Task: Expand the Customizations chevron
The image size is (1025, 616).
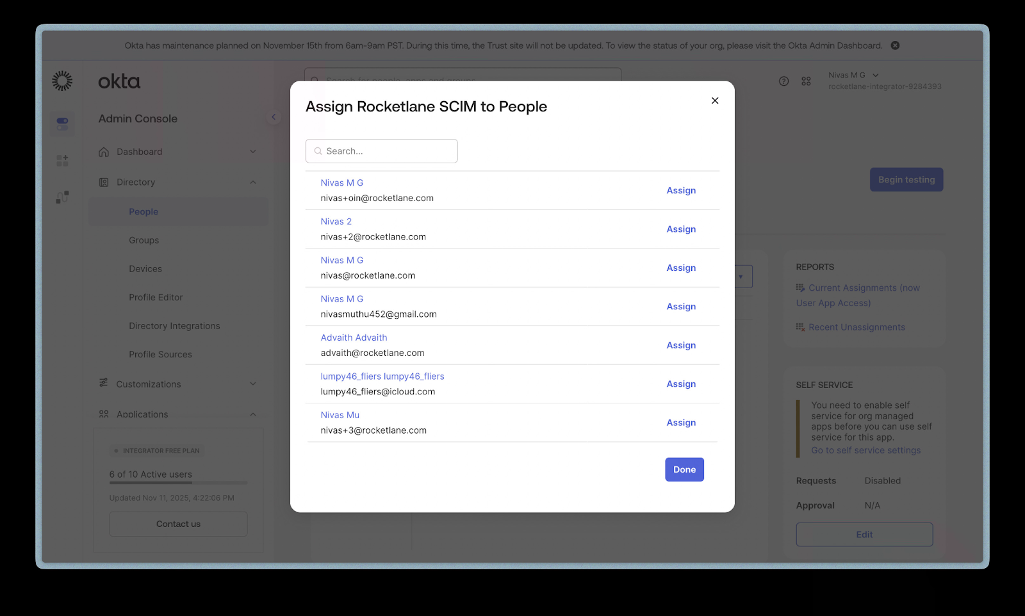Action: click(x=253, y=384)
